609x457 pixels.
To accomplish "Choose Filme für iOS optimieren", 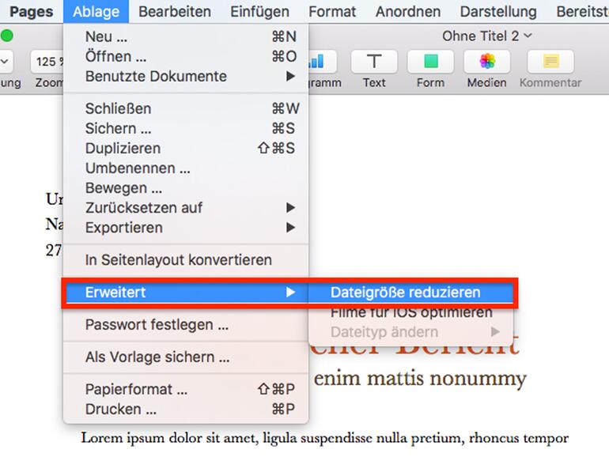I will [411, 312].
